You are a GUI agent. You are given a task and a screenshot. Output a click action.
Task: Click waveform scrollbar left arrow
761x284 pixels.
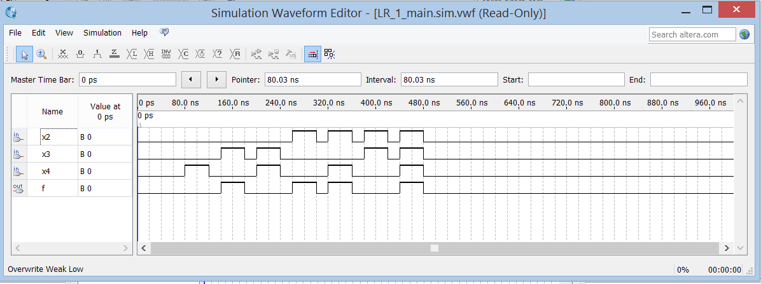tap(144, 248)
